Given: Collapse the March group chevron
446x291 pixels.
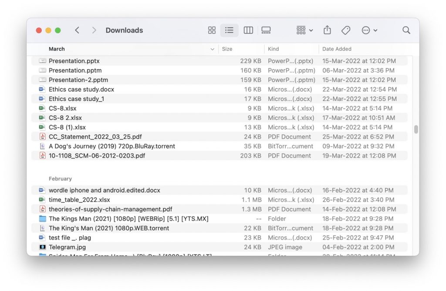Looking at the screenshot, I should [212, 49].
